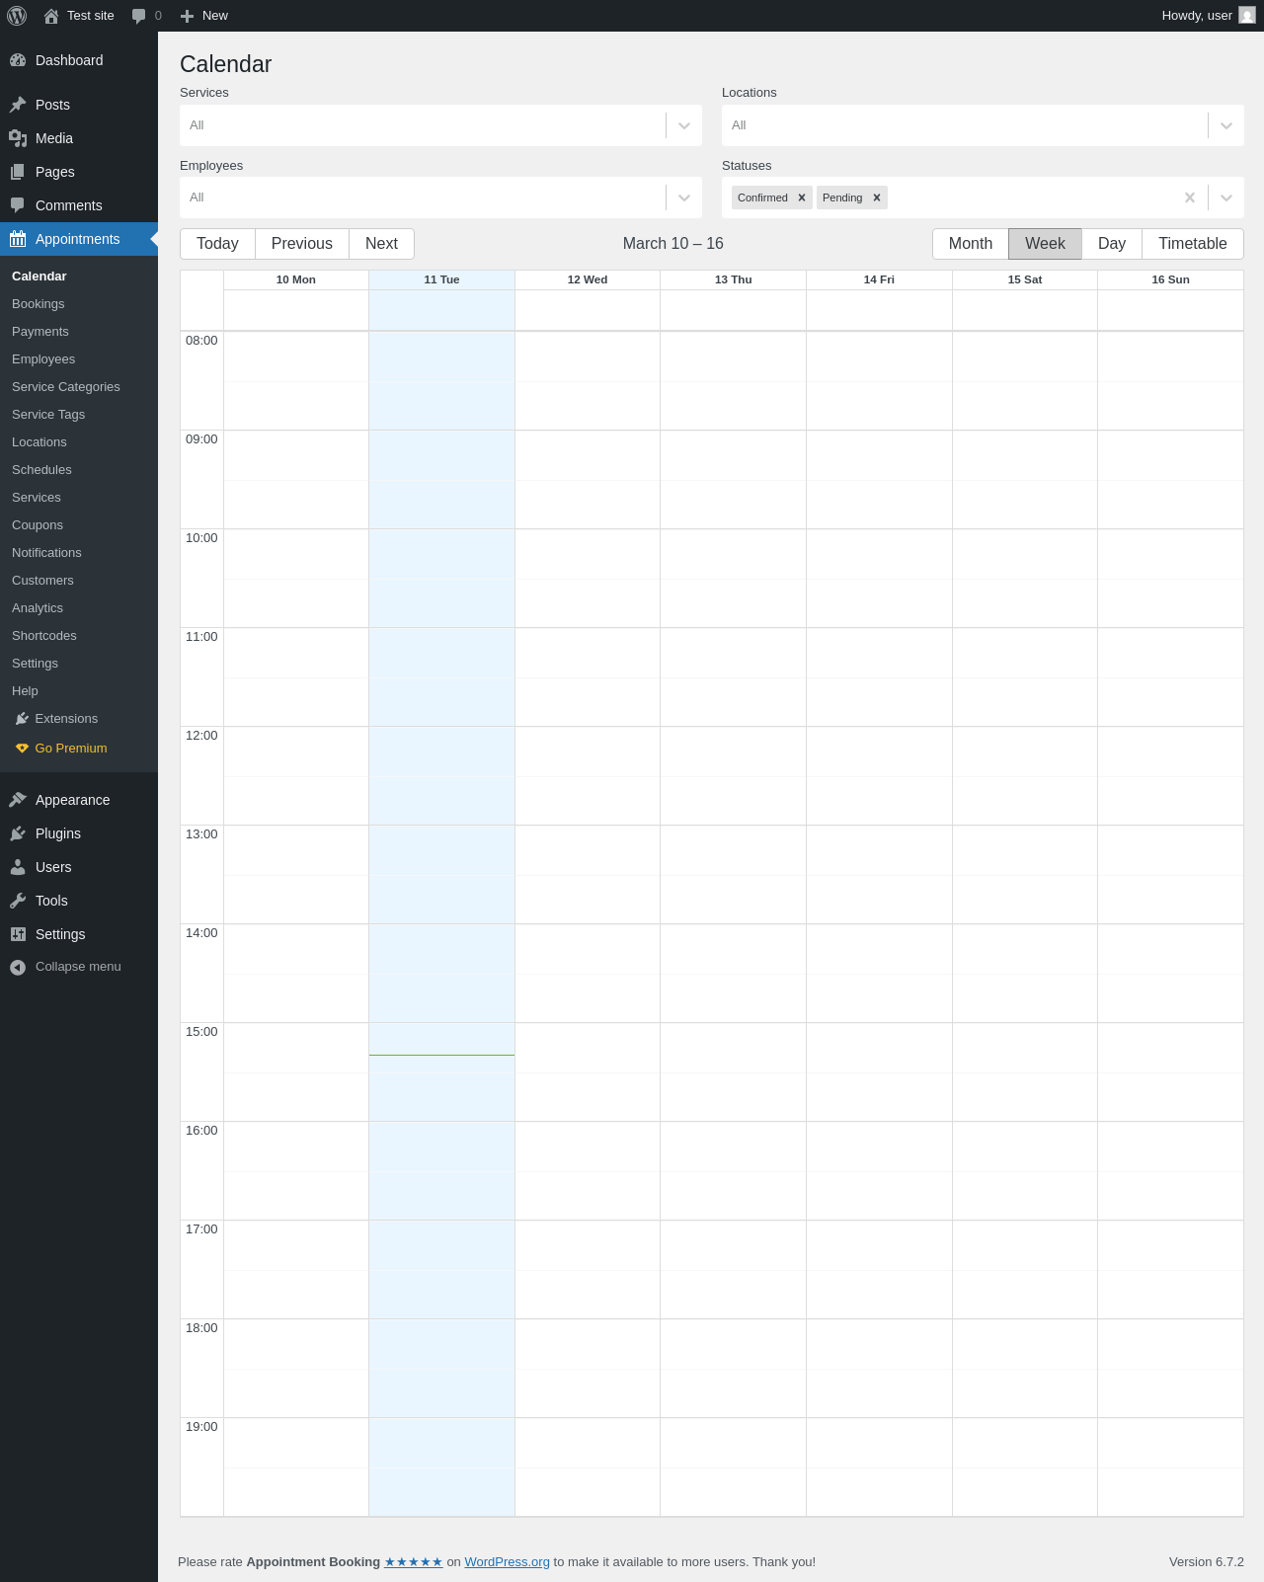Open the Help submenu item
The height and width of the screenshot is (1582, 1264).
pyautogui.click(x=79, y=691)
